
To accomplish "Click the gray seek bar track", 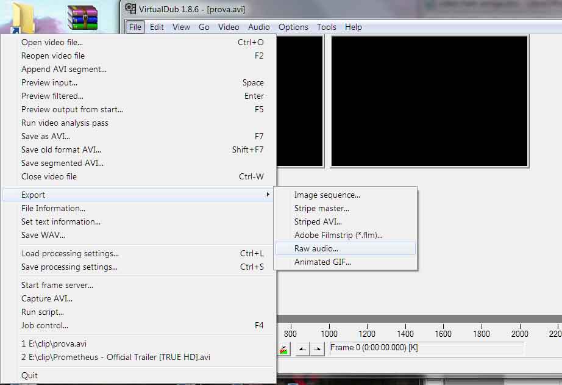I will [419, 319].
